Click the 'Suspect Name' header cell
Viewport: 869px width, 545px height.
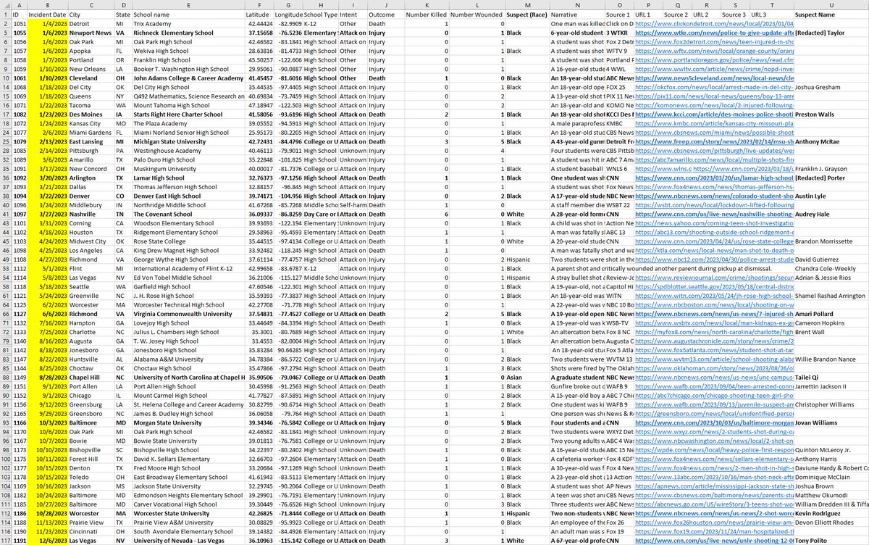click(x=831, y=14)
